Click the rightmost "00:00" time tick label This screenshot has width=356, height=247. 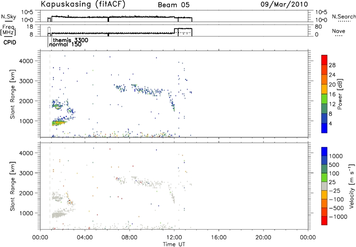click(308, 238)
